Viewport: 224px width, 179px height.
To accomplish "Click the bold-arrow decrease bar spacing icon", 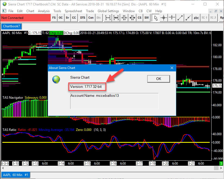I will (x=132, y=18).
